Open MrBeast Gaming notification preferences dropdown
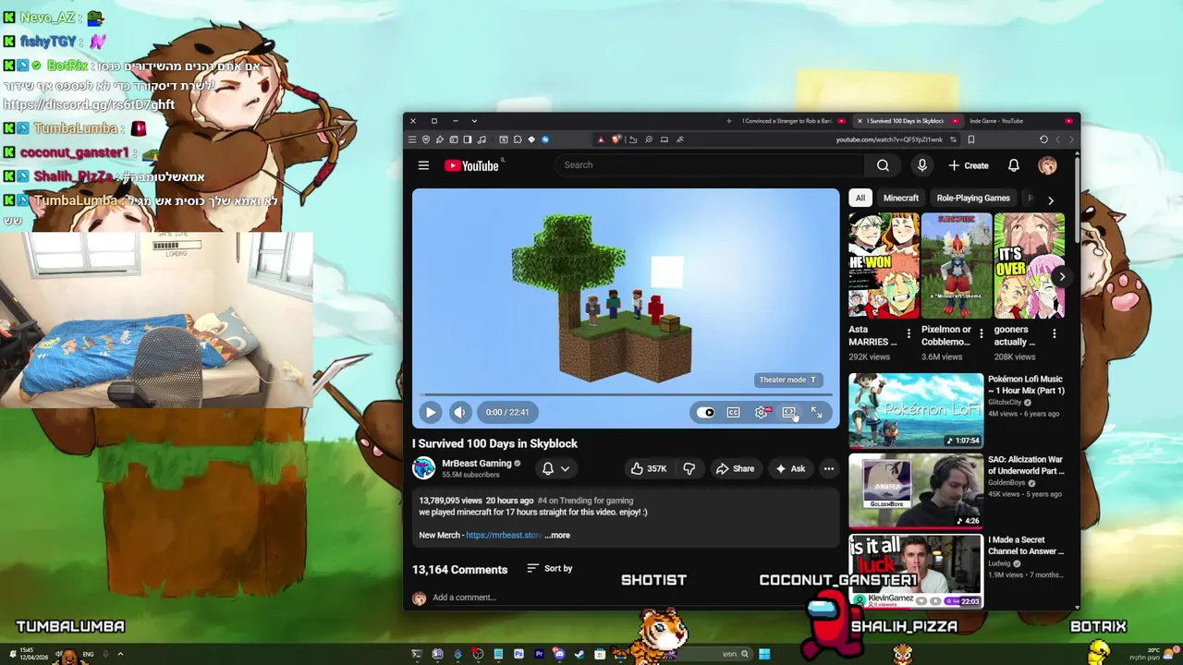Screen dimensions: 1183x665 [x=555, y=468]
